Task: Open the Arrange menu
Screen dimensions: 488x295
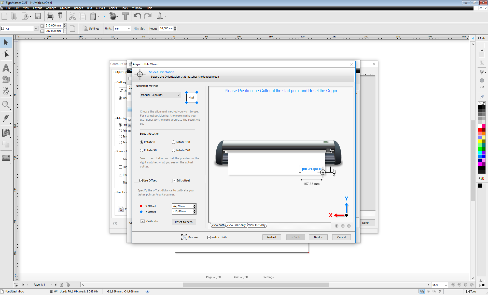Action: [x=51, y=8]
